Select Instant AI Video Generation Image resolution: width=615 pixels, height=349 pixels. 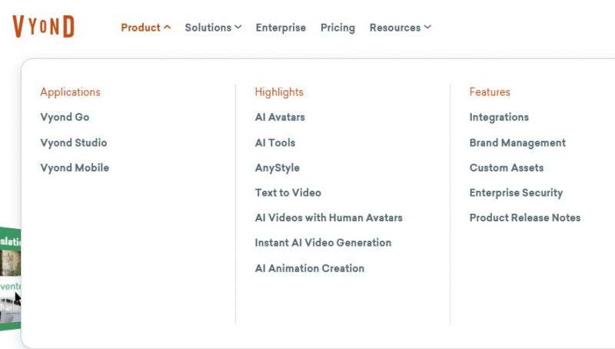pyautogui.click(x=323, y=242)
